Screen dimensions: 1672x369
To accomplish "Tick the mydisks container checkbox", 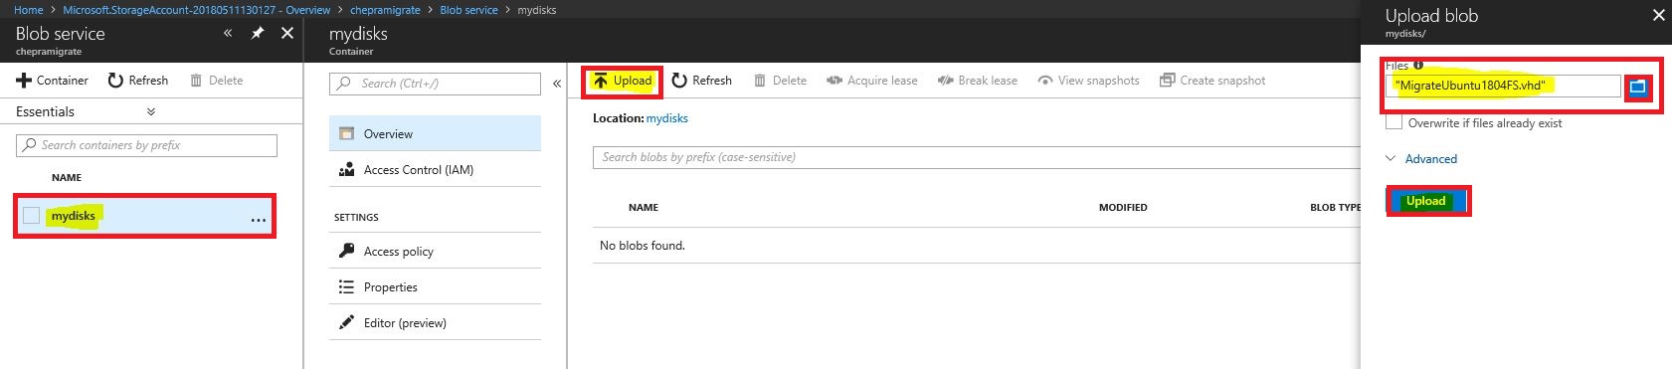I will (32, 216).
